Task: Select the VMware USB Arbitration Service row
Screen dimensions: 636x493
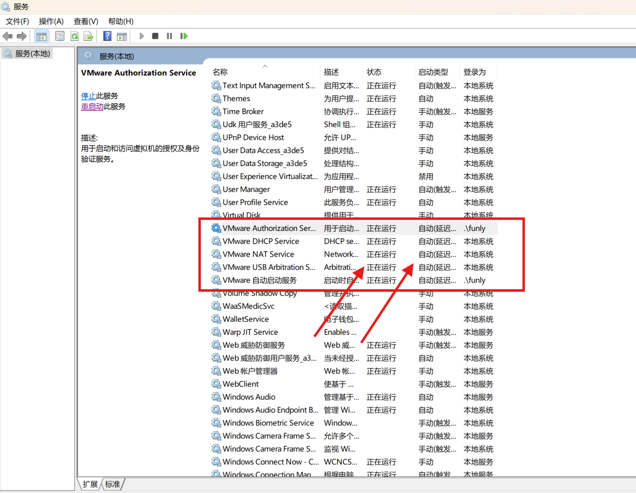Action: click(x=354, y=267)
